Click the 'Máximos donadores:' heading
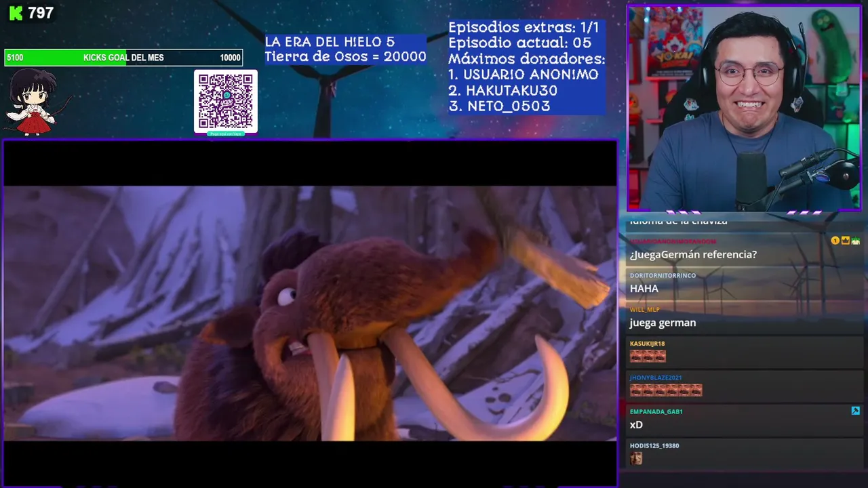This screenshot has width=868, height=488. pos(526,59)
